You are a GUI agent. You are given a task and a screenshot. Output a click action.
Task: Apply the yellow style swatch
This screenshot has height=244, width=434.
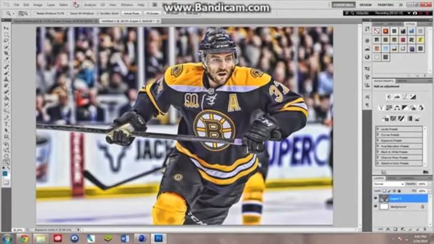tap(420, 40)
